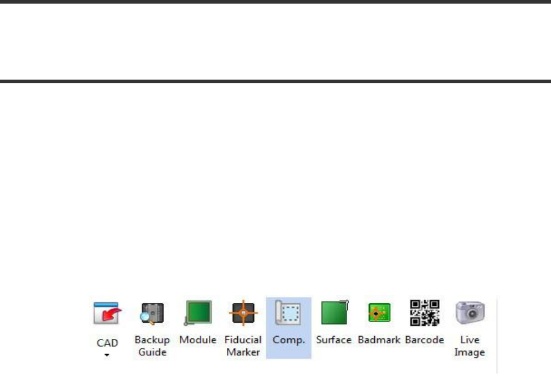Select the Comp. dashed-rectangle icon
The width and height of the screenshot is (551, 377).
pos(288,312)
